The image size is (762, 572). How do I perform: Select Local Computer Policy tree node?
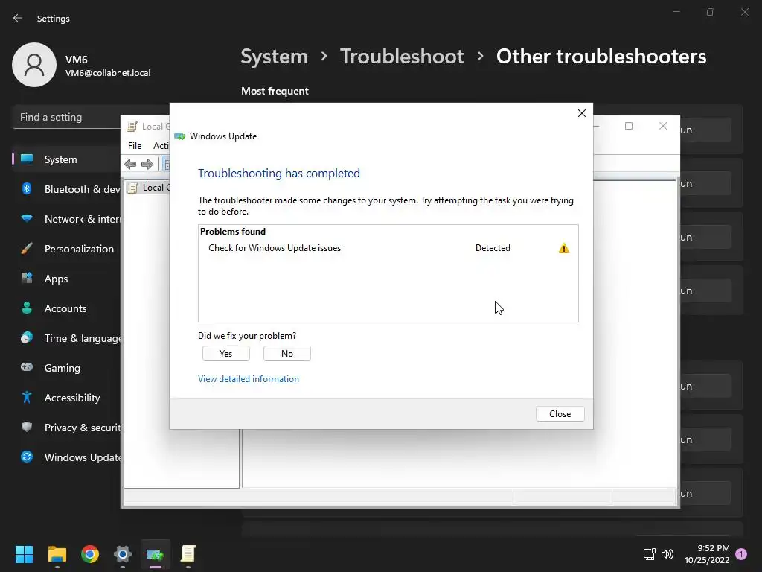tap(148, 188)
